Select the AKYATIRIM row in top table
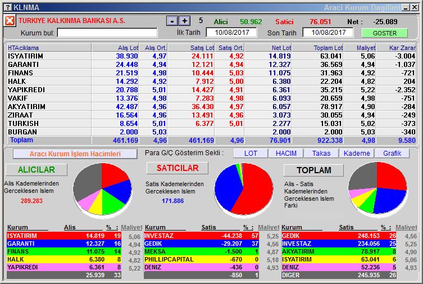 [211, 107]
